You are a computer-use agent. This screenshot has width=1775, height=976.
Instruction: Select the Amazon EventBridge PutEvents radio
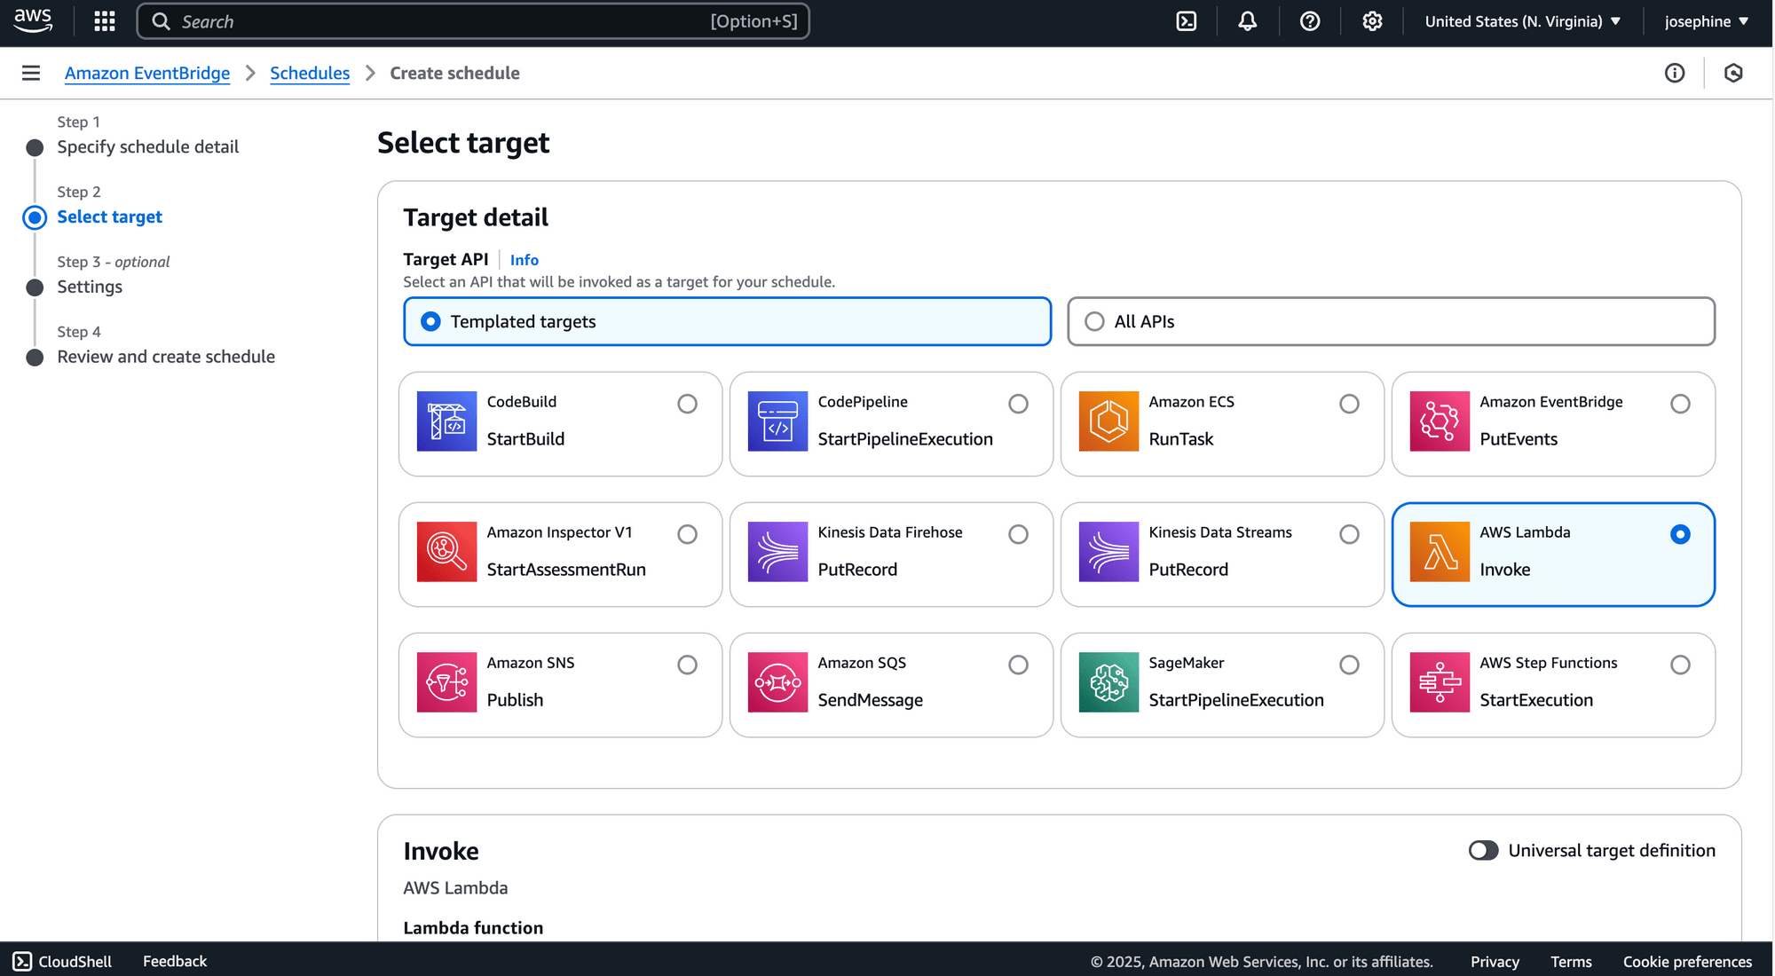coord(1680,404)
